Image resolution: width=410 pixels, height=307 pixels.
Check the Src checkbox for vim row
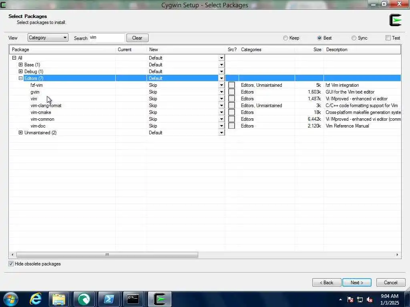(231, 99)
